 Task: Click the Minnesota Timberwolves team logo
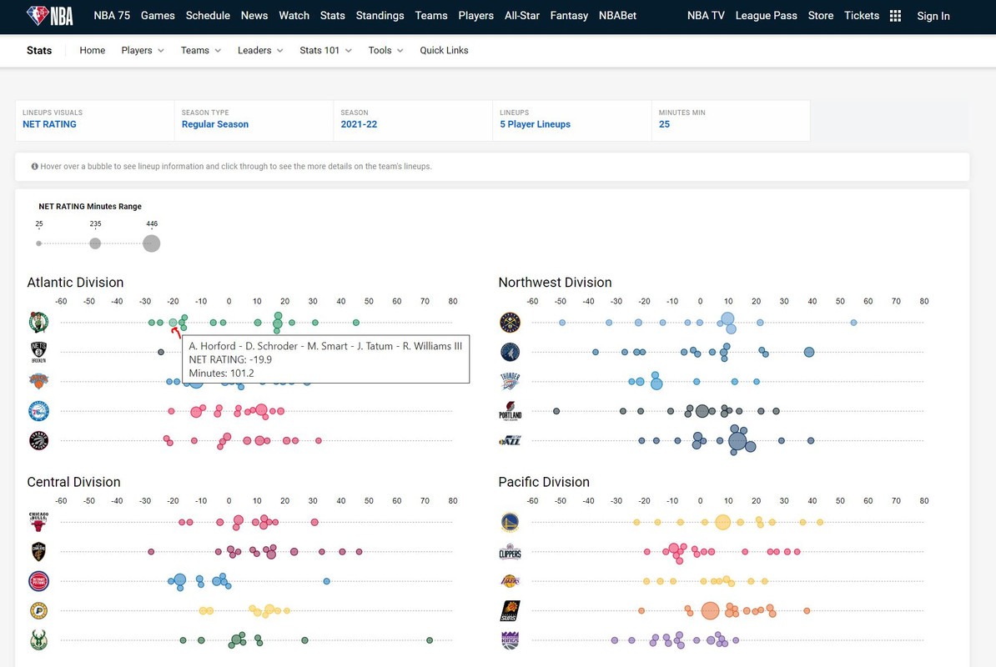pyautogui.click(x=510, y=352)
